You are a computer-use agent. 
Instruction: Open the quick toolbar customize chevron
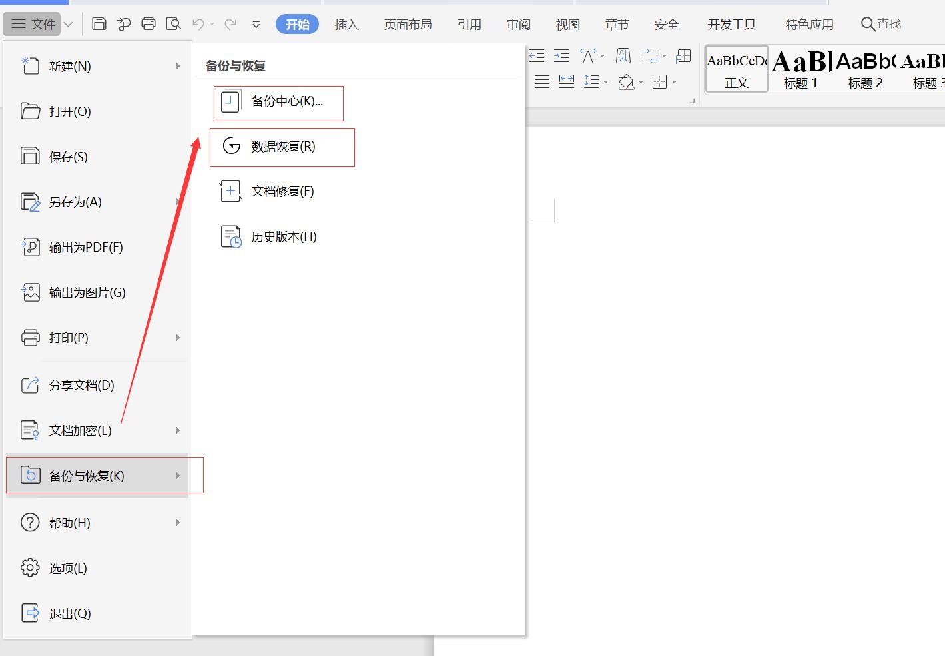(x=256, y=23)
